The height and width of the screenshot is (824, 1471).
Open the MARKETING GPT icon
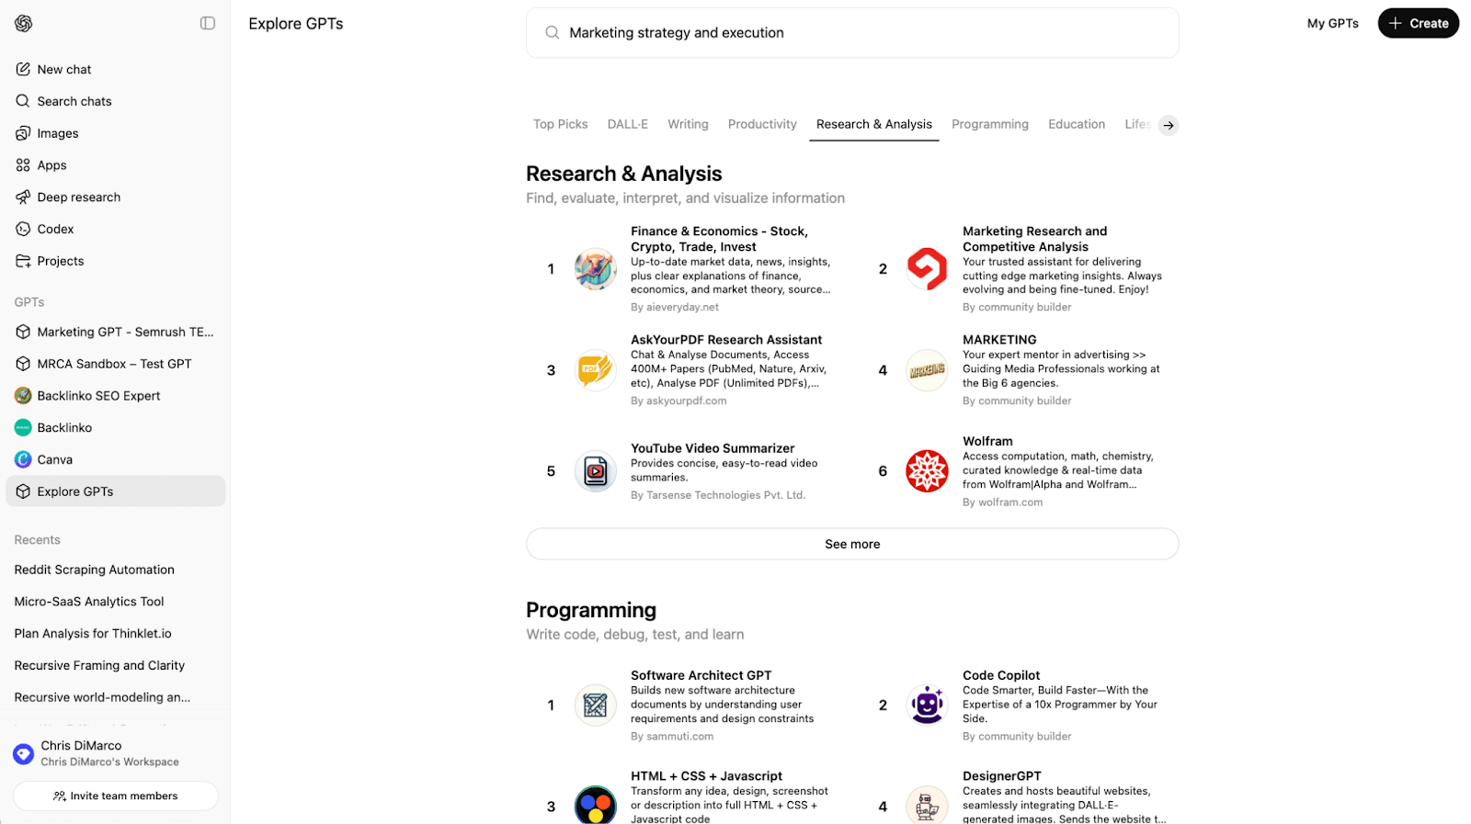(x=927, y=370)
